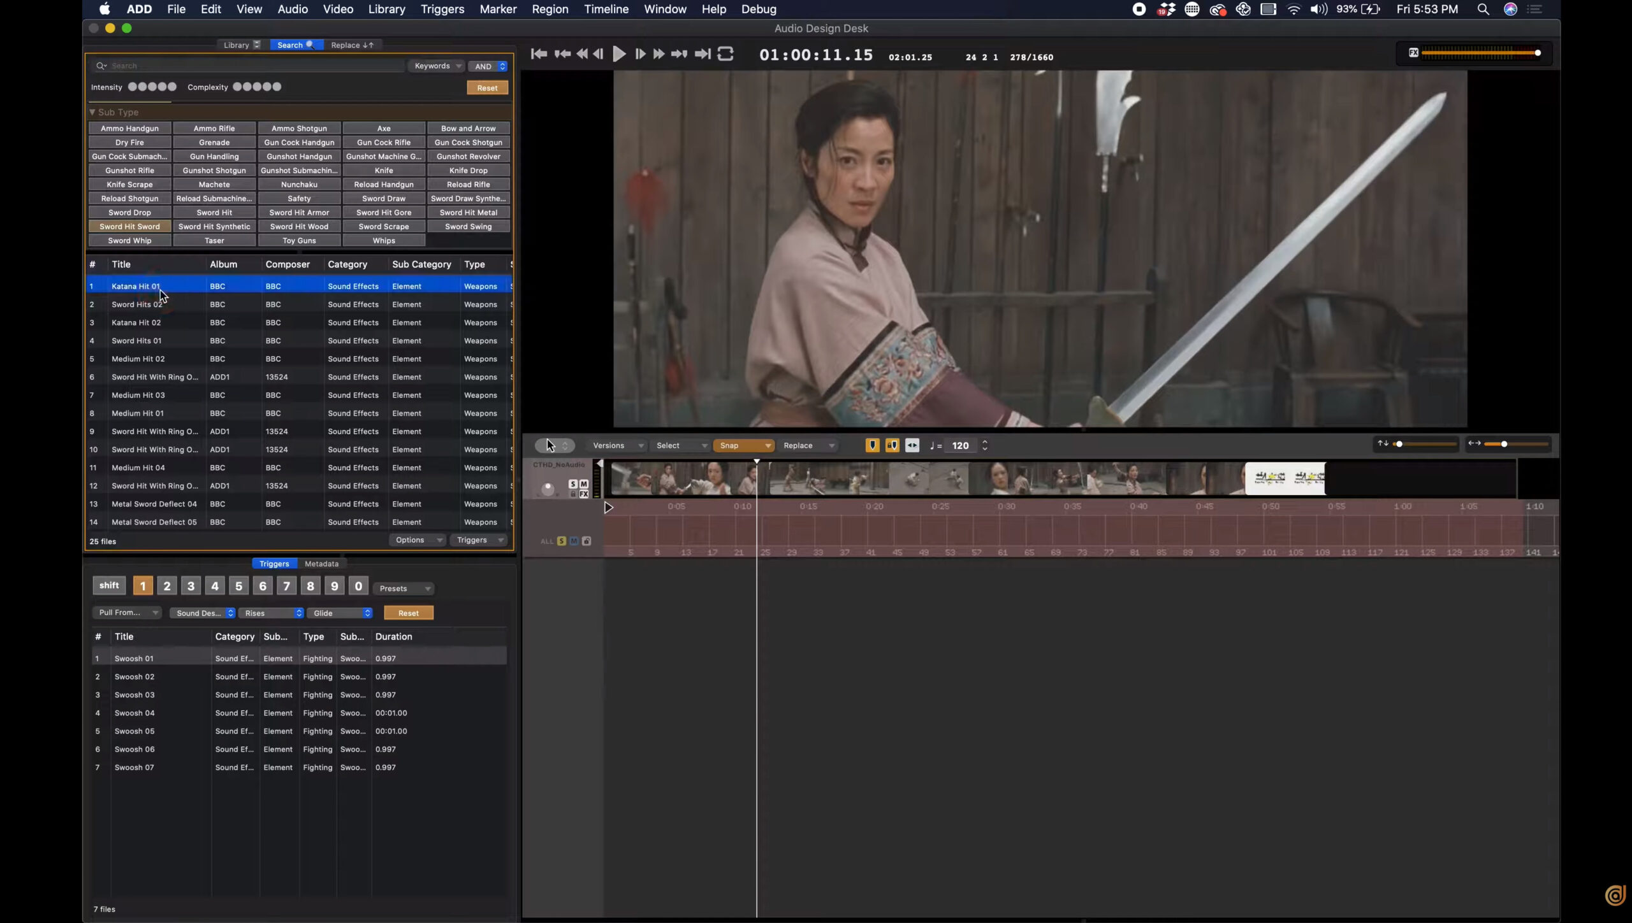
Task: Toggle the master FX icon near volume meter
Action: [x=1413, y=53]
